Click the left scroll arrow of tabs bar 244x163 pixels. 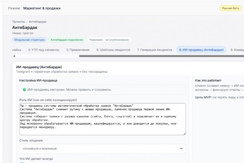pyautogui.click(x=14, y=56)
